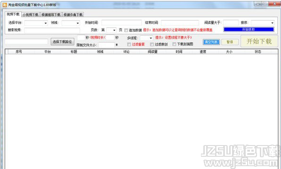
Task: Focus the 限制文件大小 field
Action: pyautogui.click(x=106, y=45)
